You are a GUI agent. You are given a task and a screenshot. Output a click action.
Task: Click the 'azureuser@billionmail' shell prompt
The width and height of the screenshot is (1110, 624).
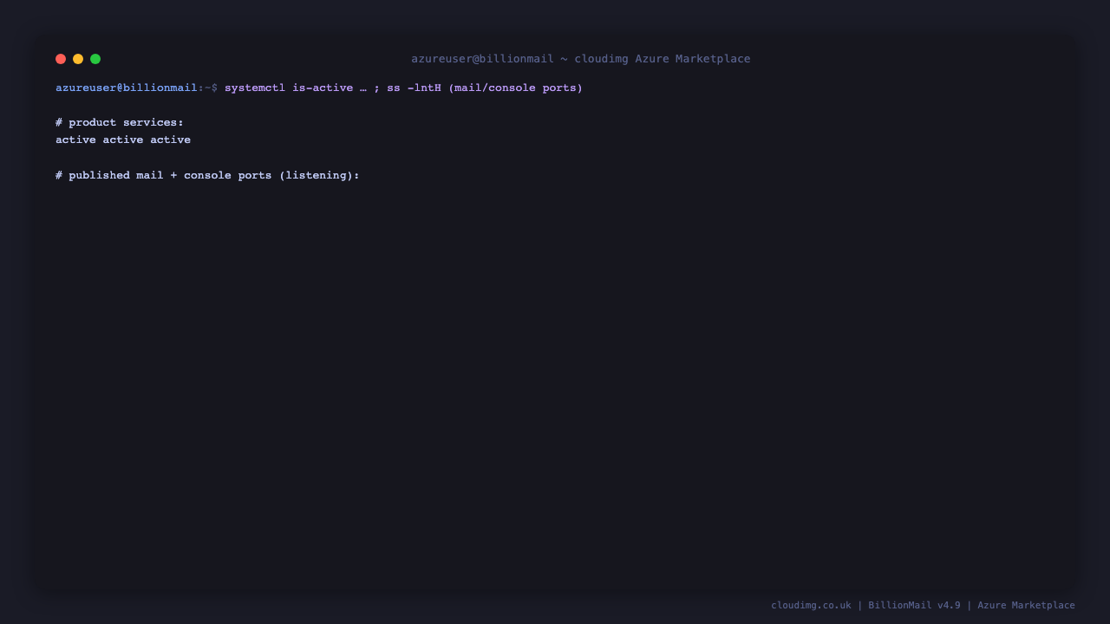[x=127, y=88]
